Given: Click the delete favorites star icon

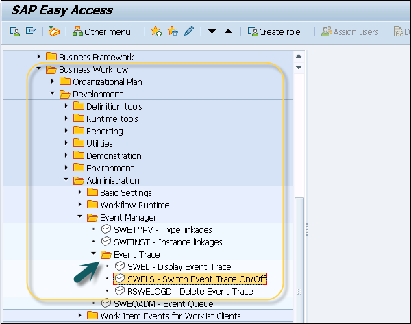Looking at the screenshot, I should tap(172, 32).
